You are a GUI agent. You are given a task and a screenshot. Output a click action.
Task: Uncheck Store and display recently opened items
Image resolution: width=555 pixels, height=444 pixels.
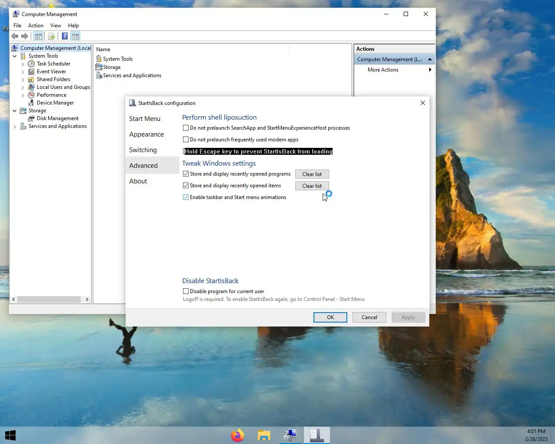pyautogui.click(x=186, y=186)
